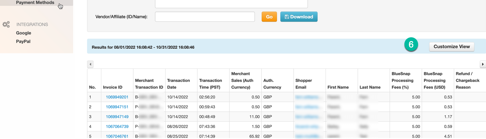Open invoice 1069947149
Image resolution: width=486 pixels, height=139 pixels.
(117, 117)
